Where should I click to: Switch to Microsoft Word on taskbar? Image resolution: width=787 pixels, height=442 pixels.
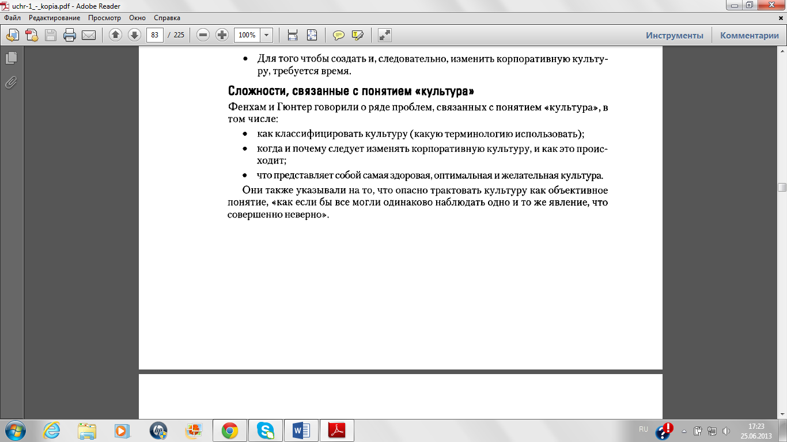301,430
